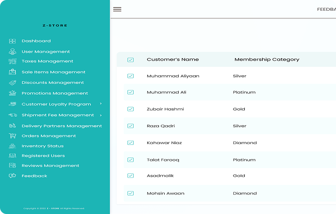This screenshot has height=214, width=336.
Task: Click the Discounts Management tag icon
Action: [12, 83]
